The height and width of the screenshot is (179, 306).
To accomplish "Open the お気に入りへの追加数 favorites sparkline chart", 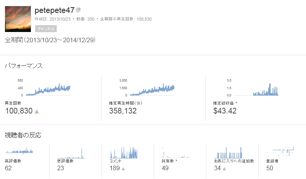I will pos(228,153).
